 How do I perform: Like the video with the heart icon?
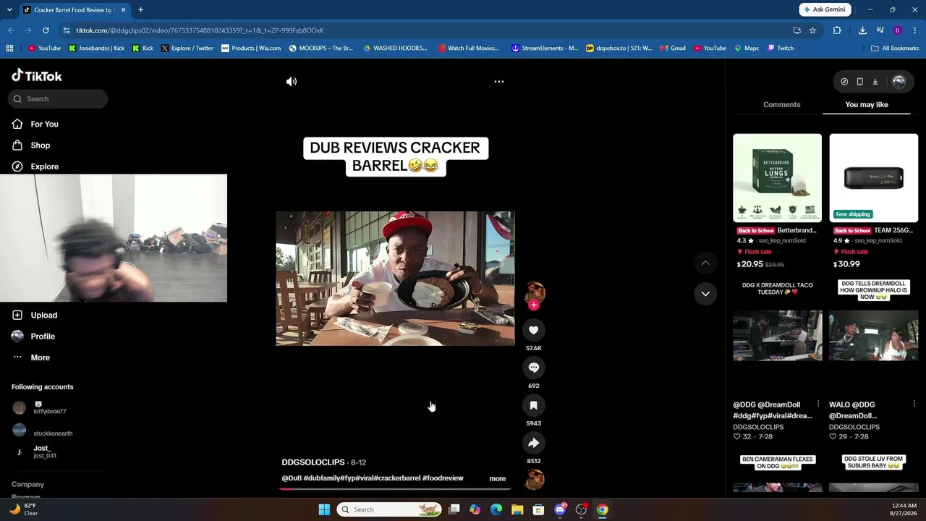[534, 330]
